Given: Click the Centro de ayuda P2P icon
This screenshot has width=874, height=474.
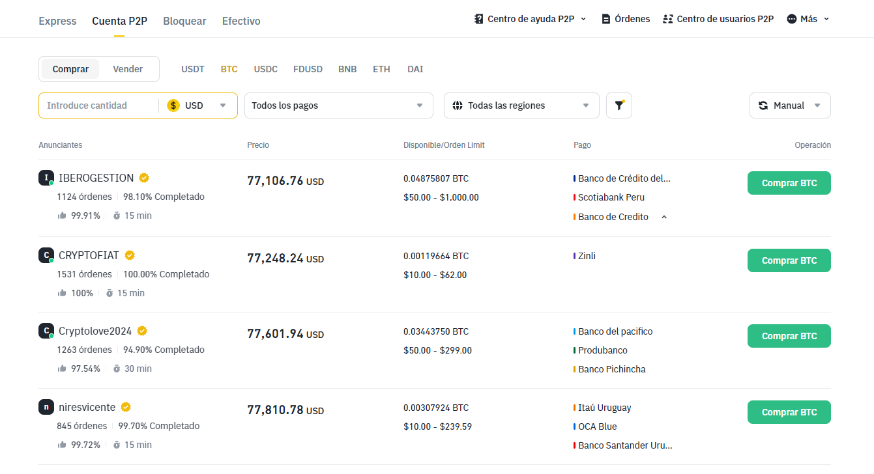Looking at the screenshot, I should pos(479,19).
